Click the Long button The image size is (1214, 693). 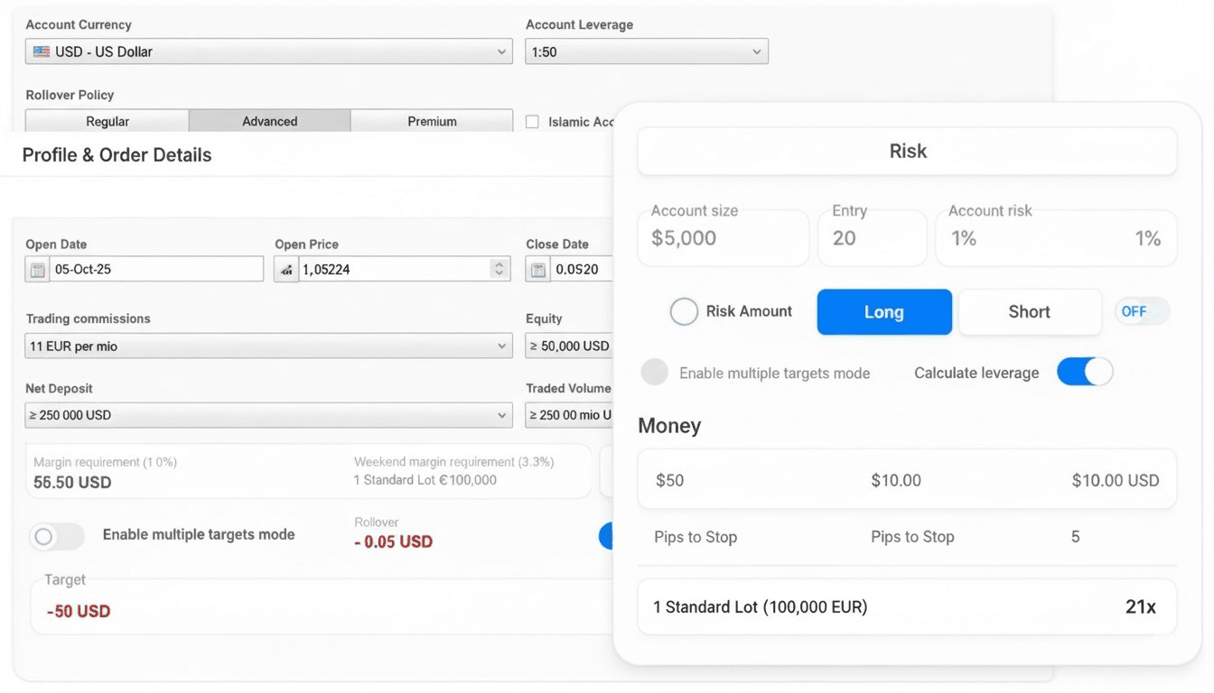[884, 312]
